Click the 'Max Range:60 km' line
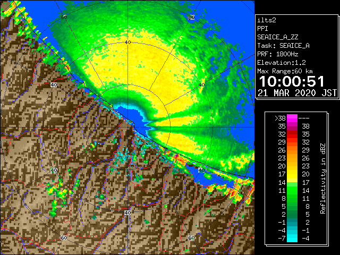The height and width of the screenshot is (255, 340). coord(285,71)
